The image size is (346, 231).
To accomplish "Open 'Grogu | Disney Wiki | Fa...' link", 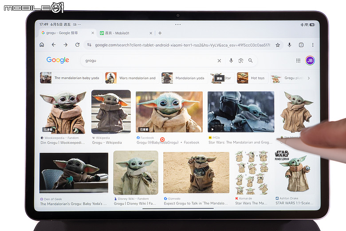I will point(135,203).
